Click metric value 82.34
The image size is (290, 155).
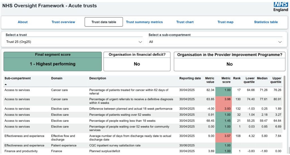click(210, 90)
